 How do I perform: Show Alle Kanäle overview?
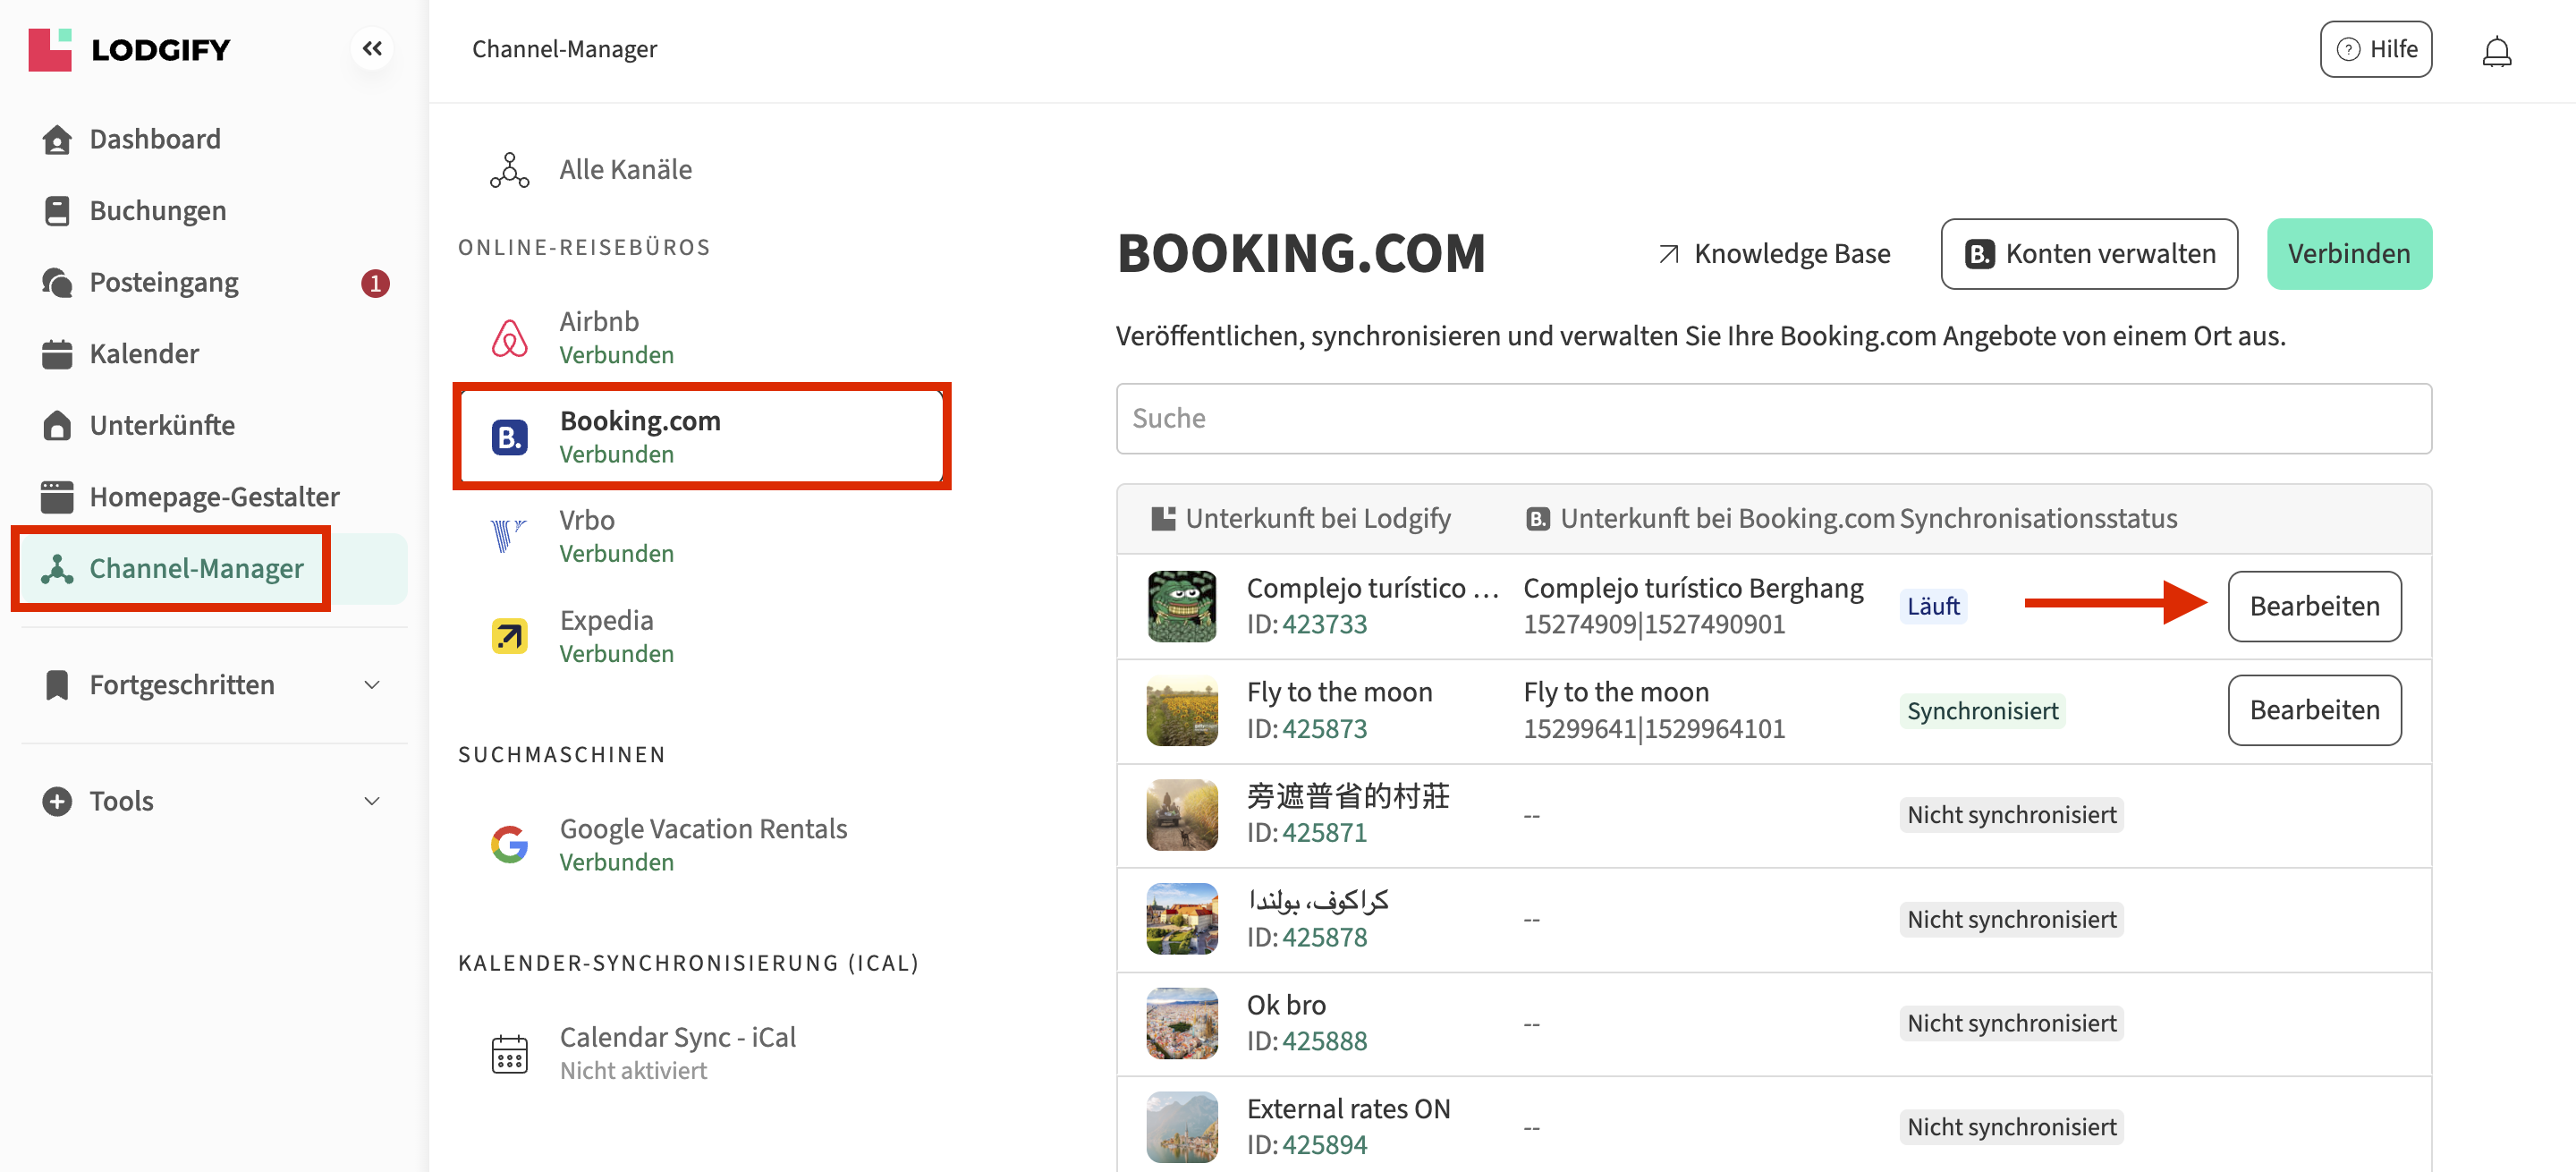[x=625, y=169]
